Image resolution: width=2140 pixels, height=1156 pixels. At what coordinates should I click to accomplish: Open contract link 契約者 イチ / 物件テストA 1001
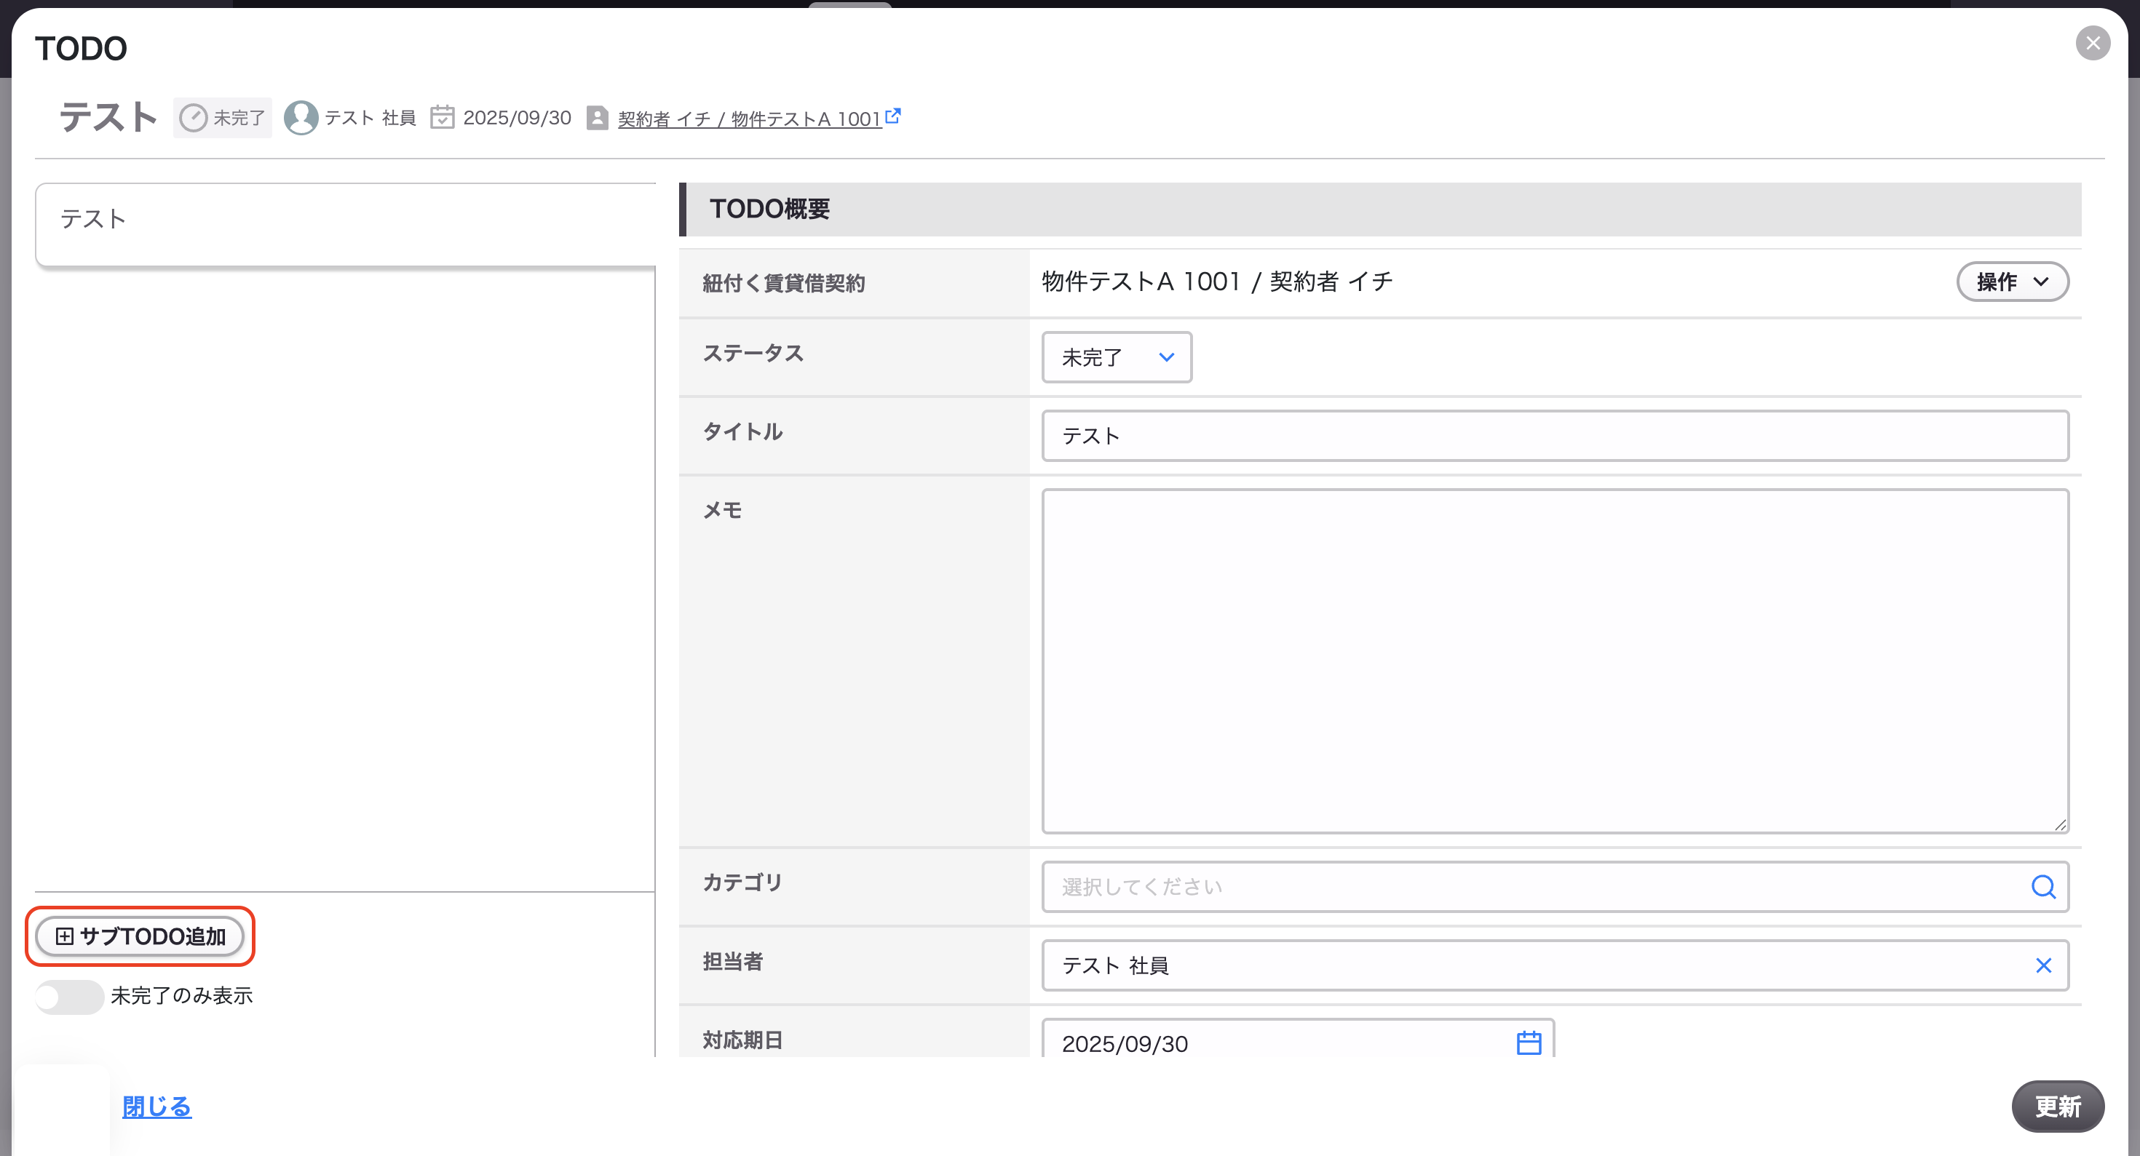click(x=749, y=119)
